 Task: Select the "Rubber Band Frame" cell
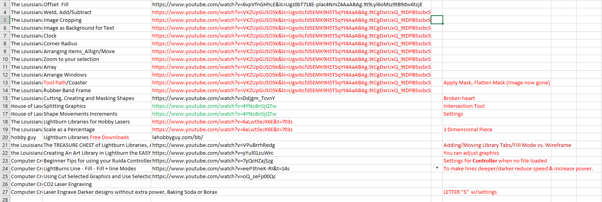67,90
